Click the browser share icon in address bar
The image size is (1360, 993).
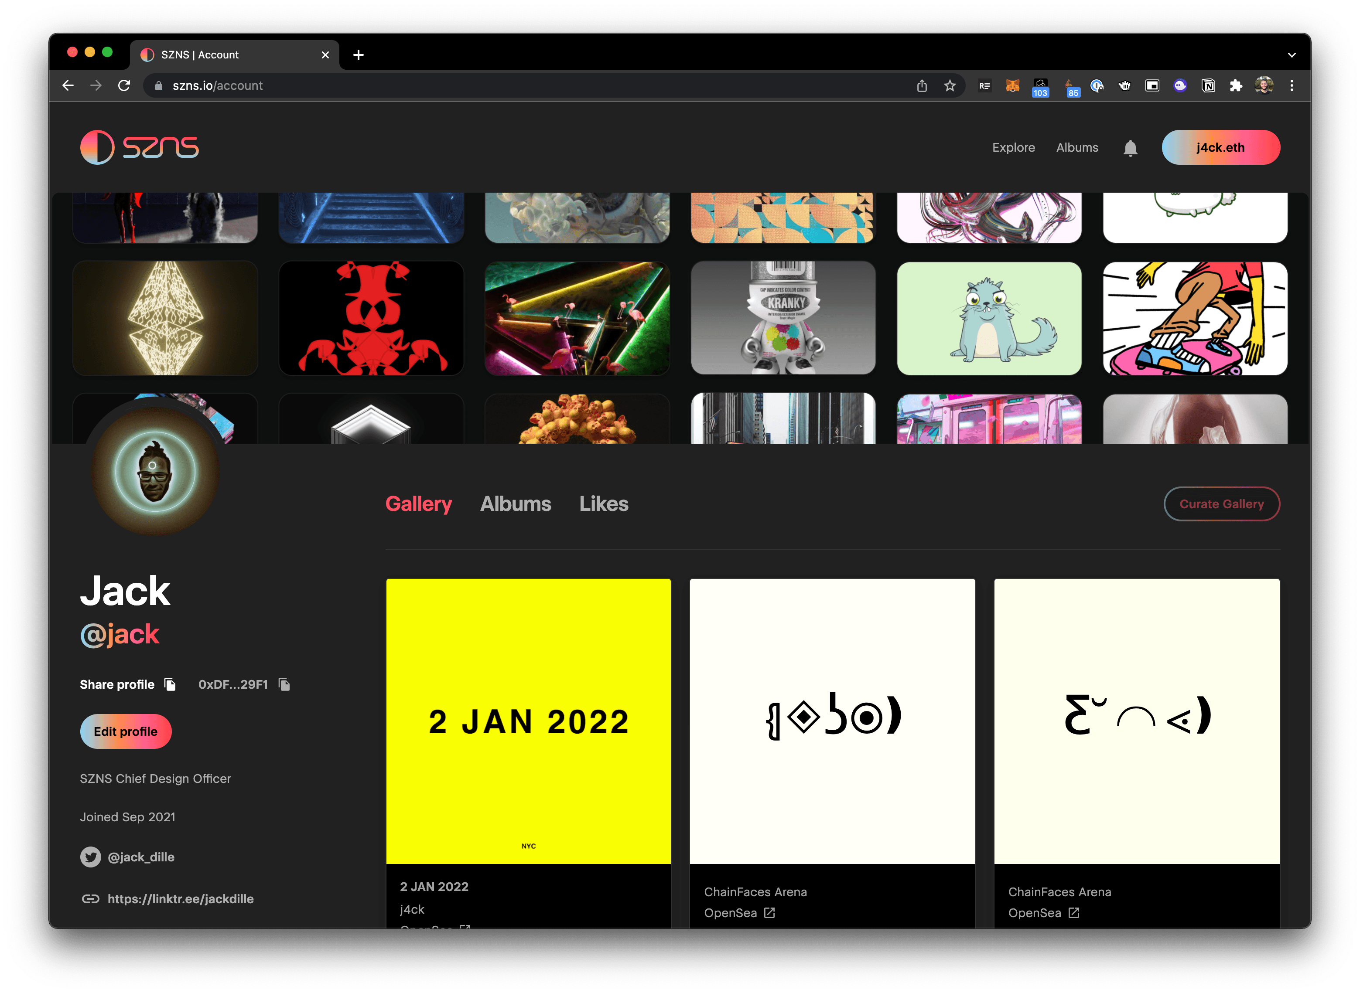[922, 85]
